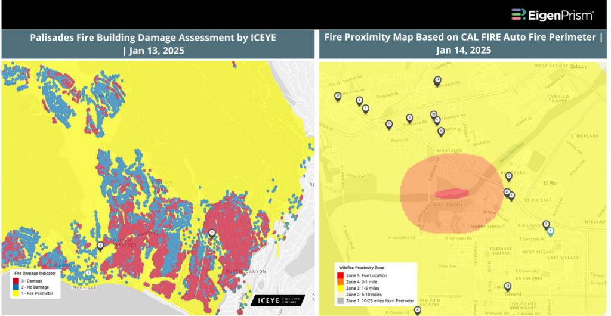Click the Zone 2 pale swatch

click(x=341, y=295)
